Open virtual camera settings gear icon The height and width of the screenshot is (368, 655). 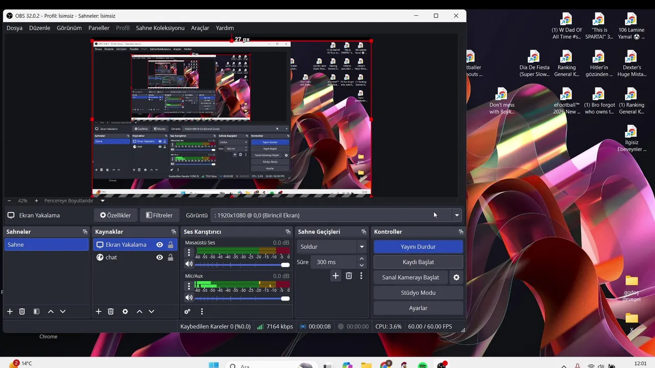(x=456, y=277)
